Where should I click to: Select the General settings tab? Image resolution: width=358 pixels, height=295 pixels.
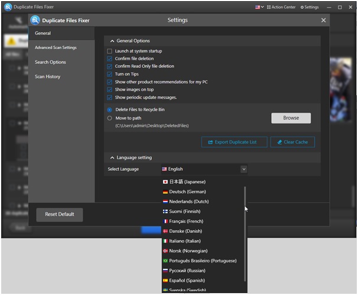click(x=61, y=33)
